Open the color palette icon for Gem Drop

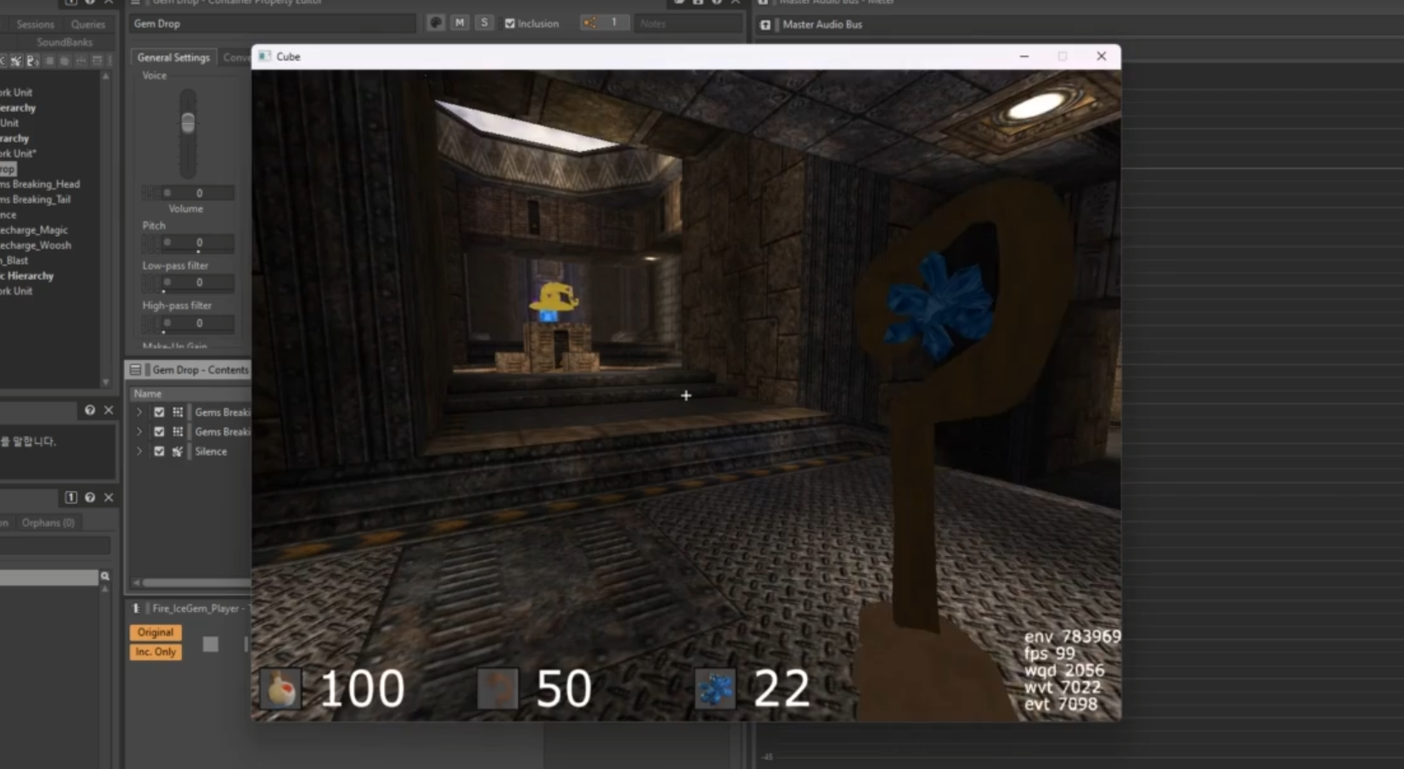point(436,23)
